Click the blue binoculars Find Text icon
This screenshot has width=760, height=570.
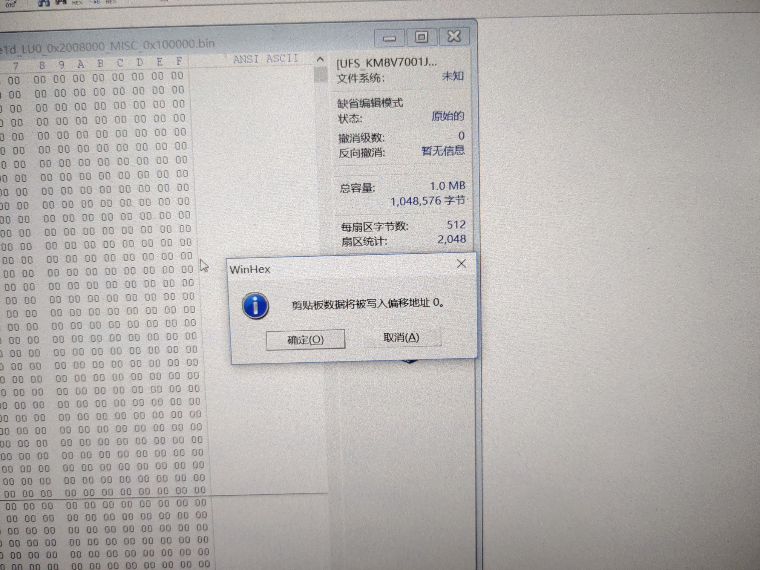44,3
